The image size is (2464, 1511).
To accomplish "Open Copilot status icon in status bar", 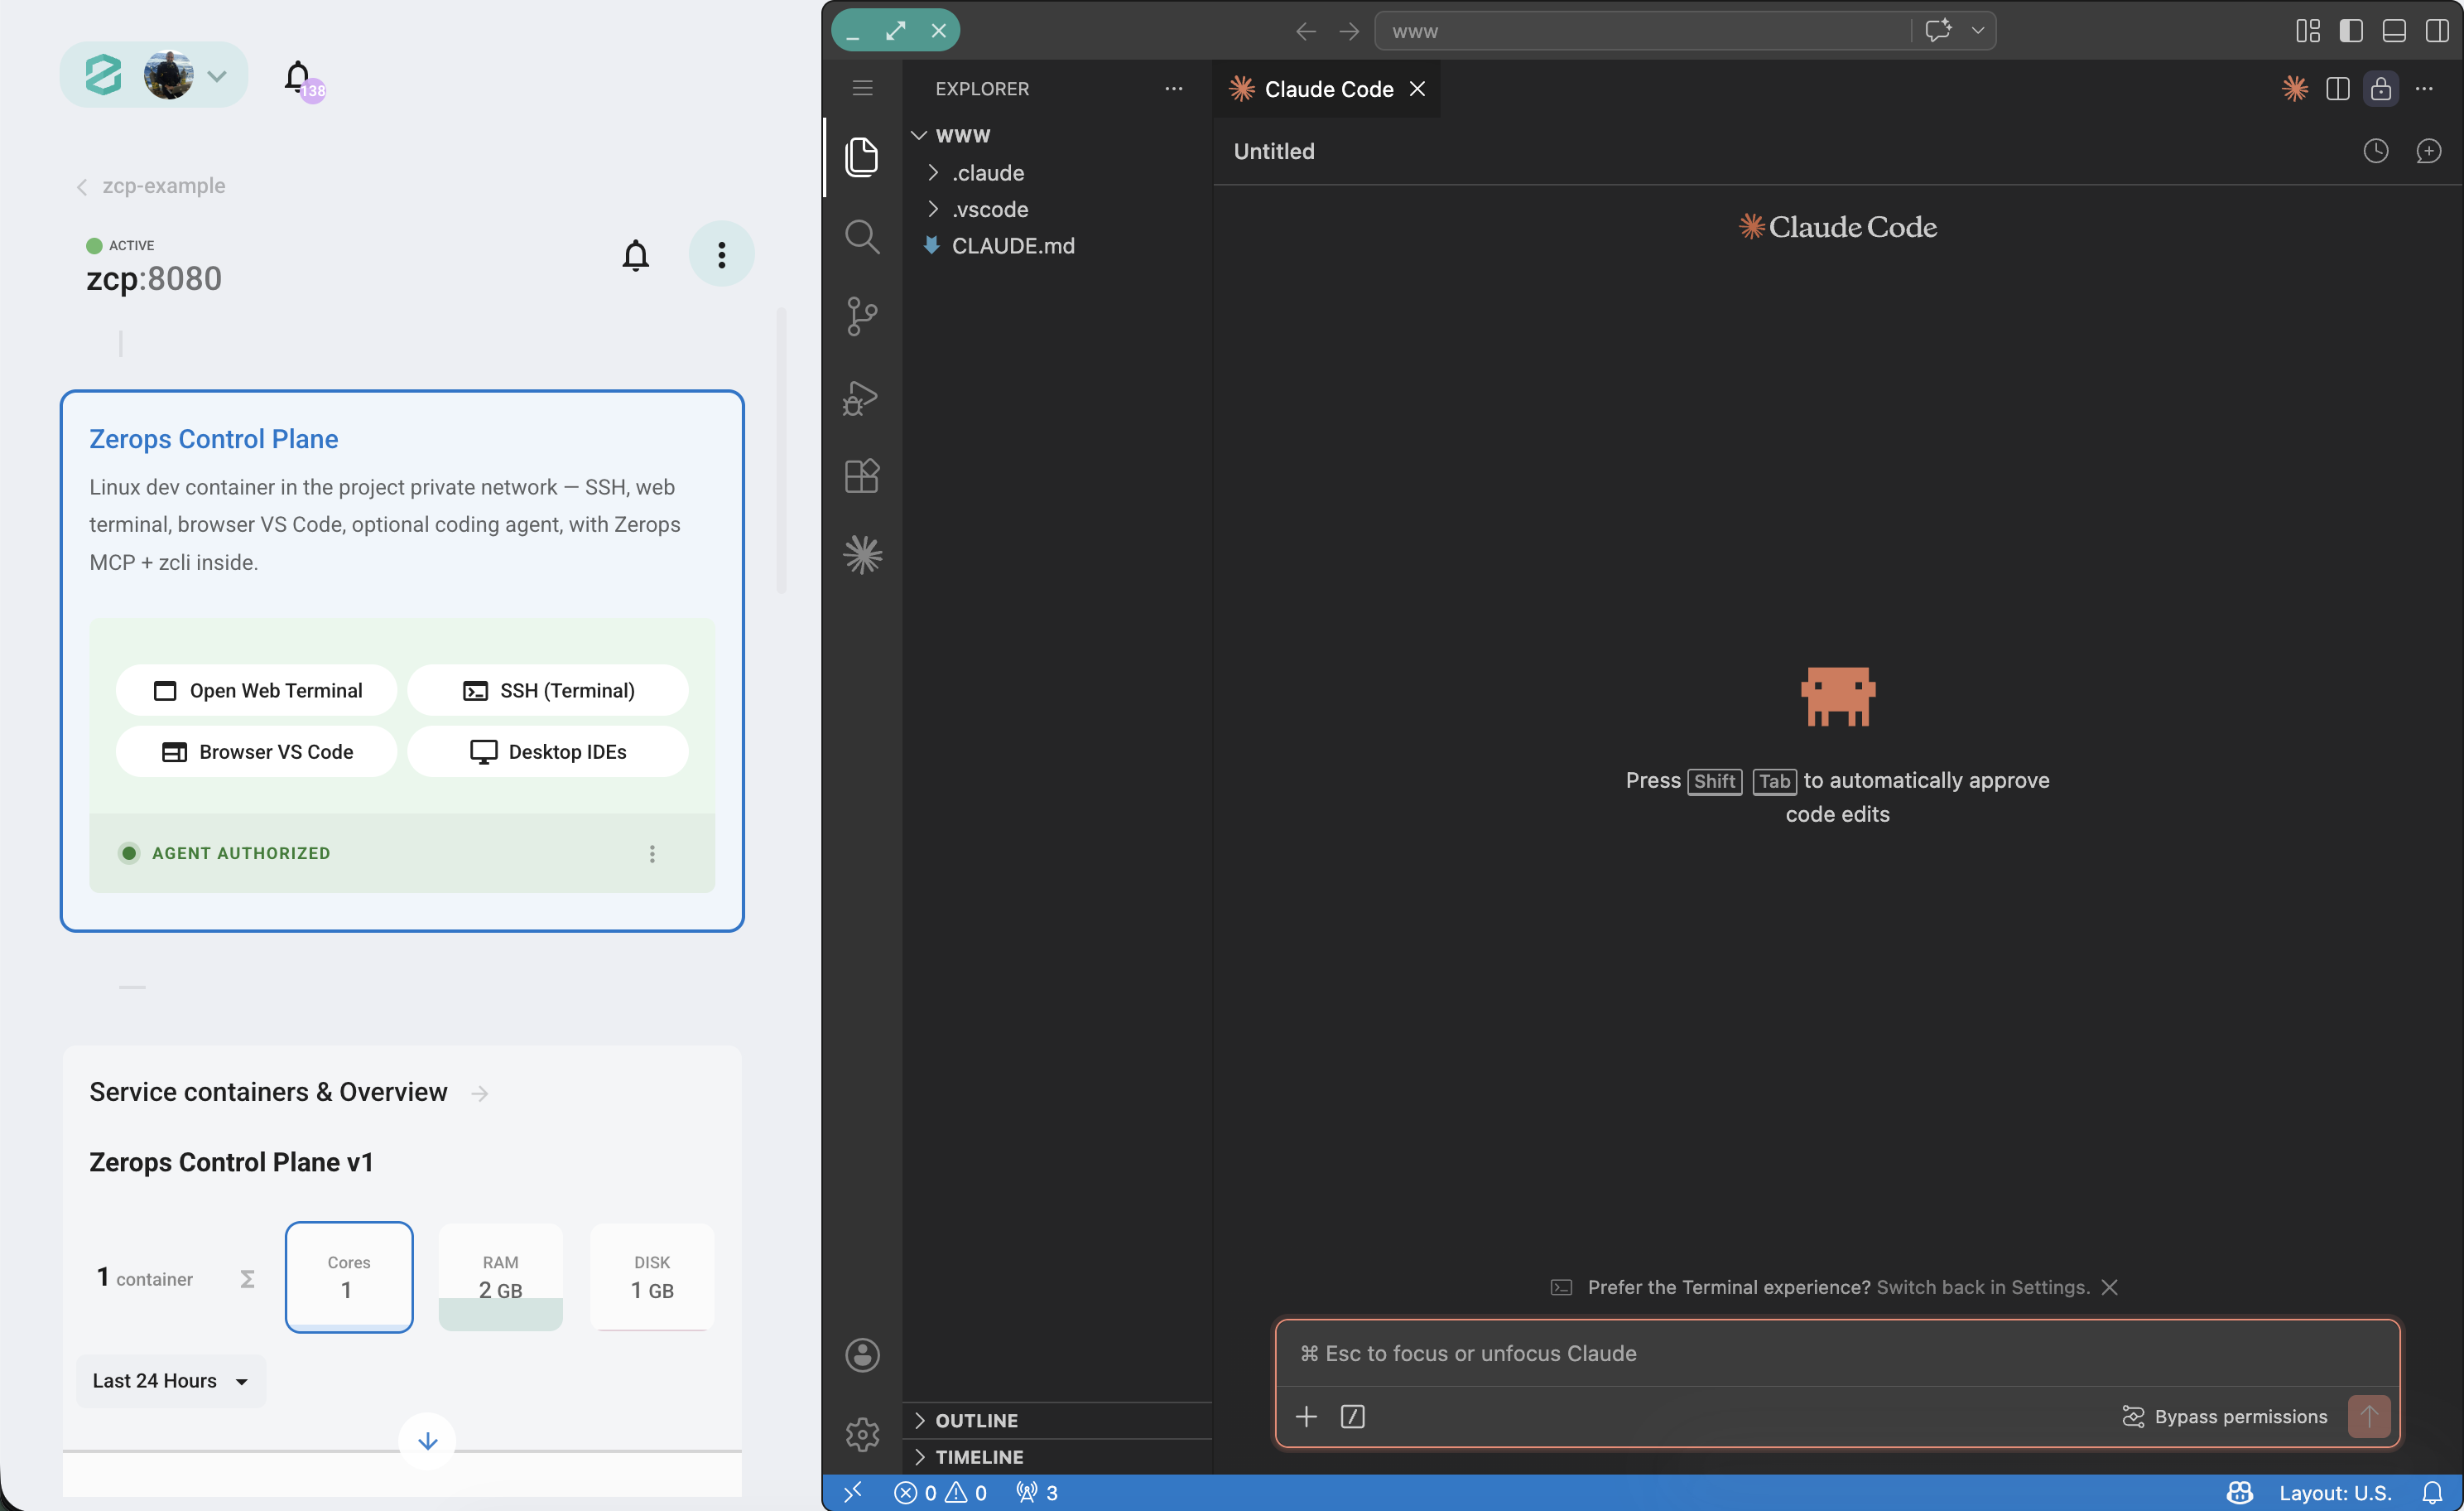I will 2239,1492.
